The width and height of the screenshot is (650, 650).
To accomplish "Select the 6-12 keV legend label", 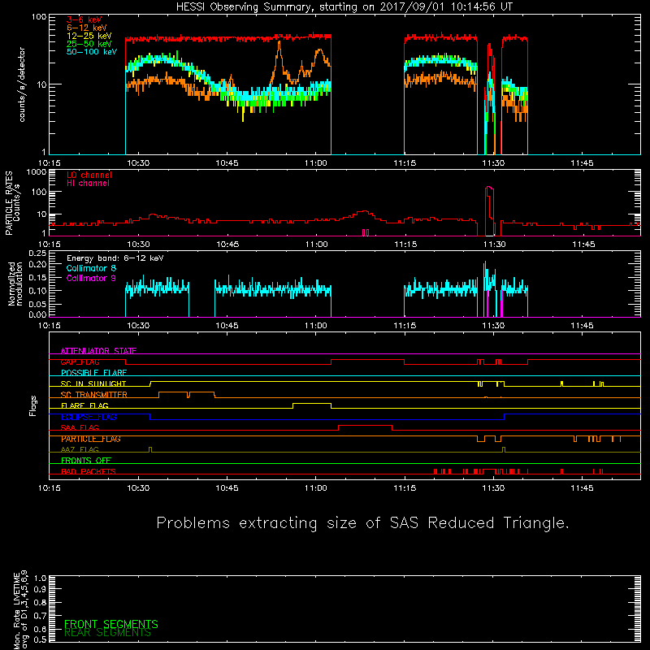I will click(x=87, y=28).
